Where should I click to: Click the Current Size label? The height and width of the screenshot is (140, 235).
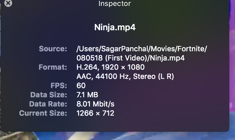[x=43, y=113]
